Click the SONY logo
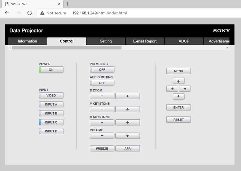Viewport: 241px width, 171px height. [x=221, y=31]
